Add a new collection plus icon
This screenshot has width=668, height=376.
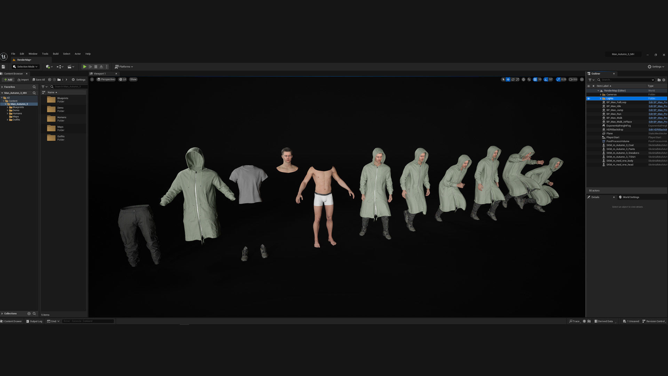29,314
